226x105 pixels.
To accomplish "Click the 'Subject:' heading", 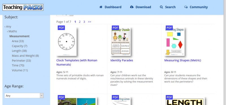I will 11,17.
